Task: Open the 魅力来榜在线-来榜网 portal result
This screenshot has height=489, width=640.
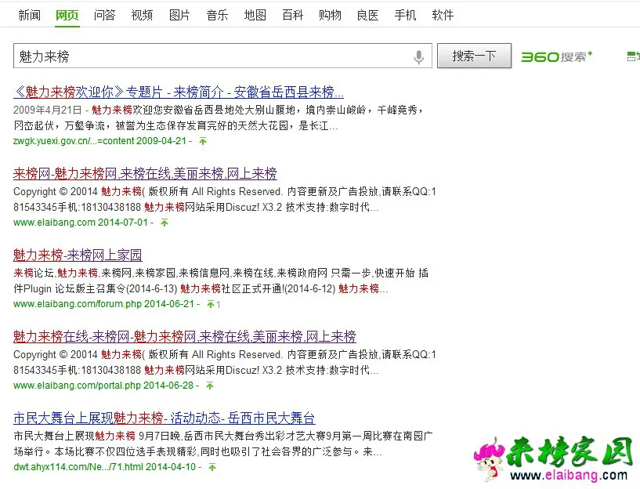Action: 184,336
